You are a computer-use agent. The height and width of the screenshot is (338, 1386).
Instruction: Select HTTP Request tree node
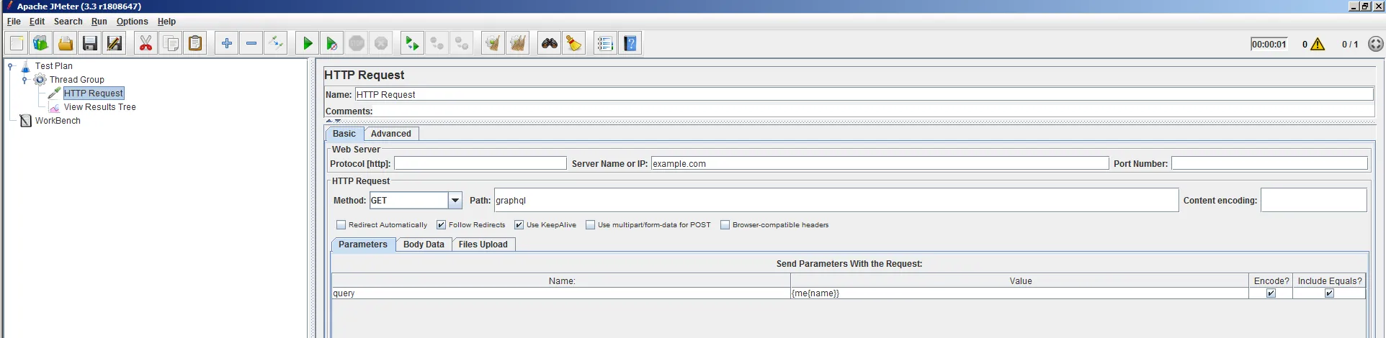pyautogui.click(x=94, y=93)
